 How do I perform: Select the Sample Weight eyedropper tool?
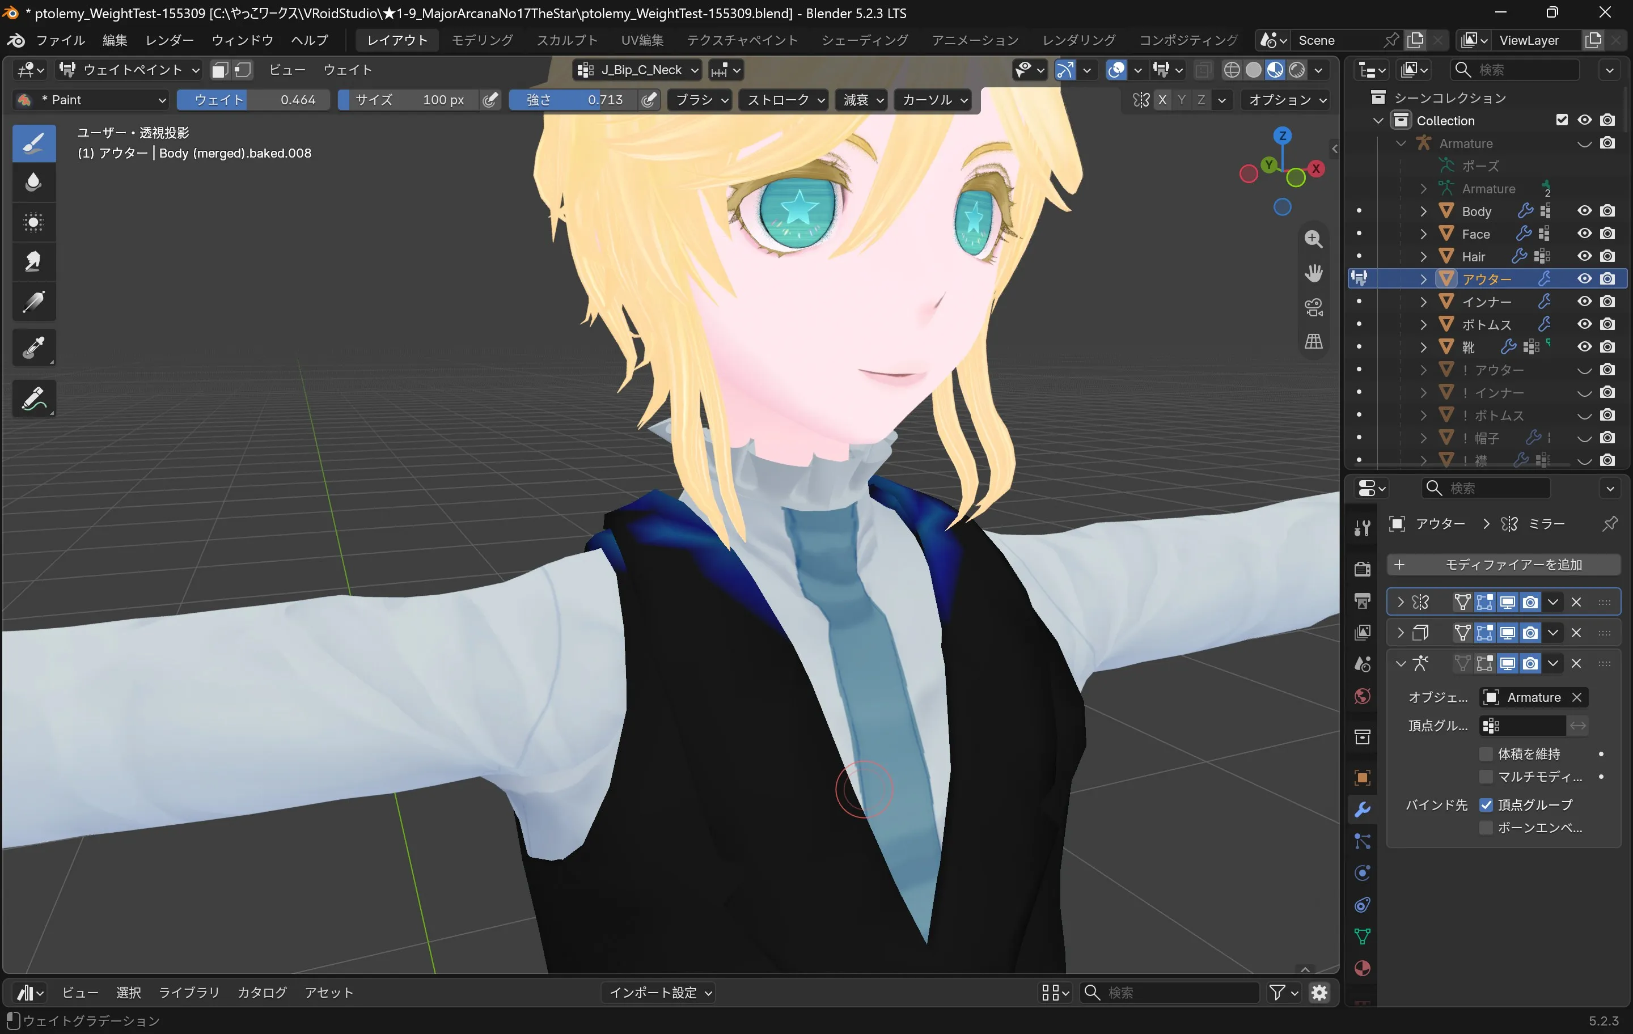tap(34, 348)
